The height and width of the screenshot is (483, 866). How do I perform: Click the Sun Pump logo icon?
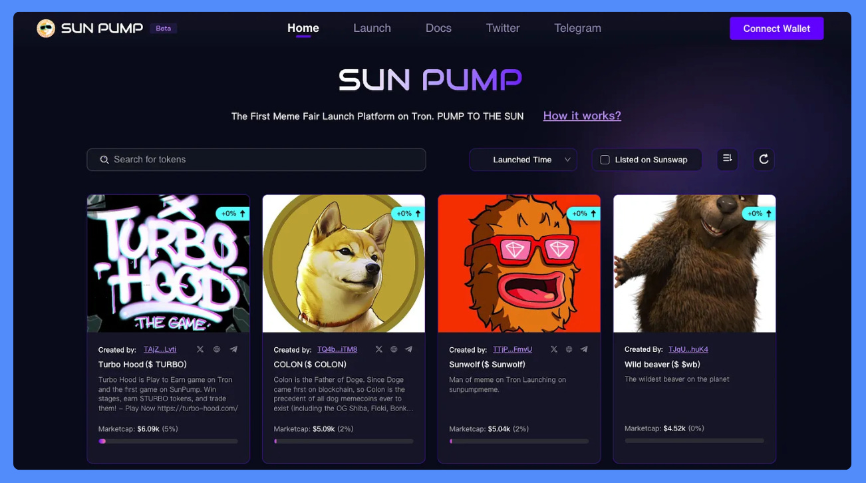click(46, 28)
